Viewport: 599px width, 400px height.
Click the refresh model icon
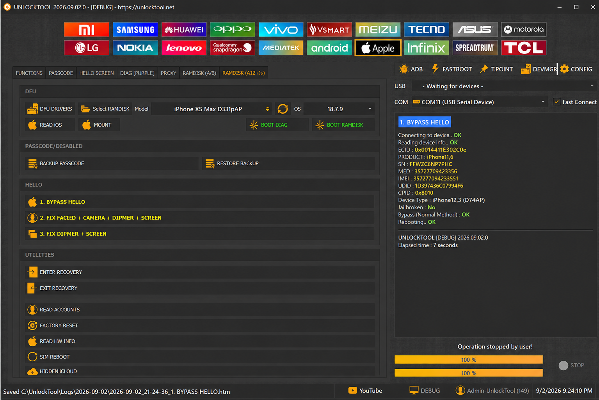[283, 109]
